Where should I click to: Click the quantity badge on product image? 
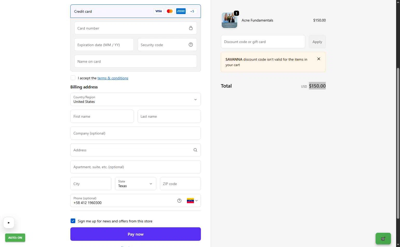coord(236,13)
